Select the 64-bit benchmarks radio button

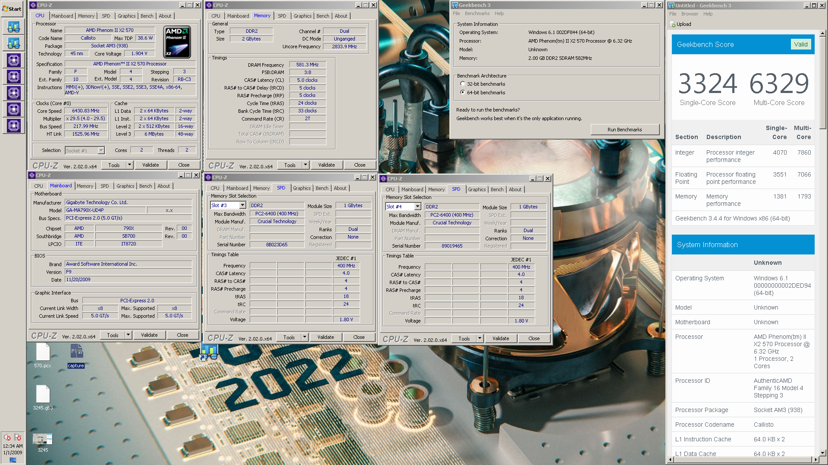point(463,93)
